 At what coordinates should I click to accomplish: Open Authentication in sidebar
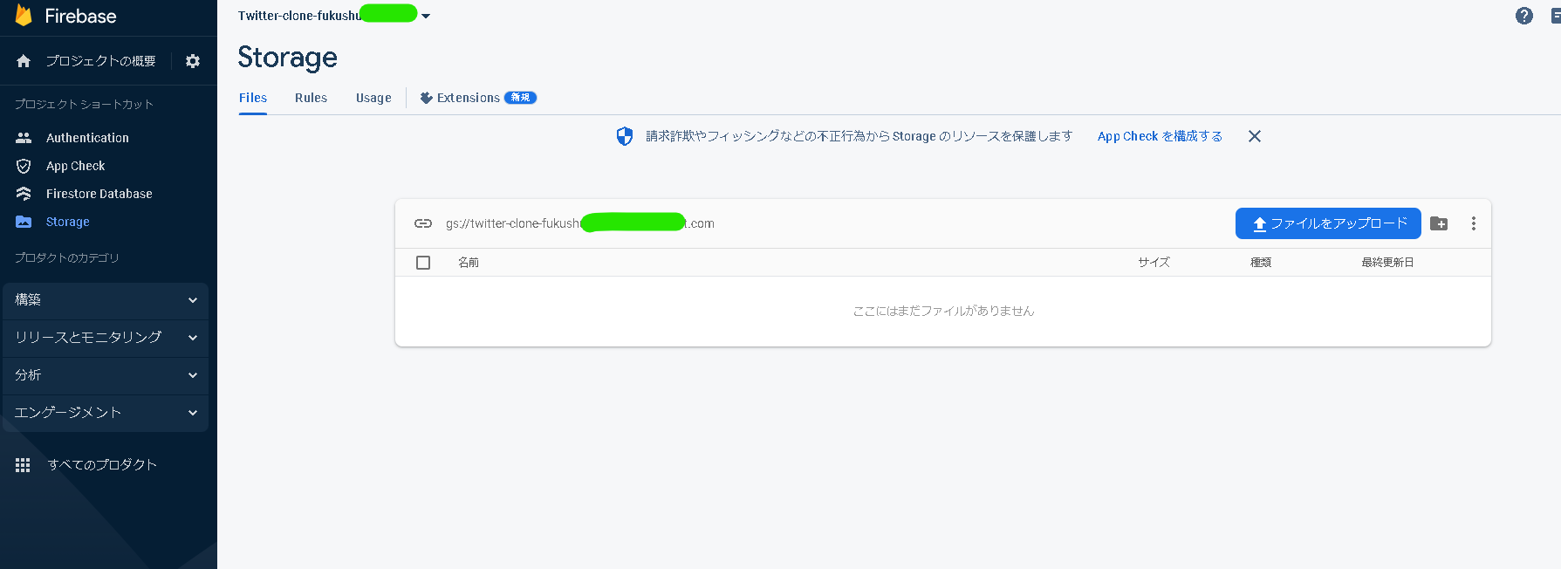(87, 138)
